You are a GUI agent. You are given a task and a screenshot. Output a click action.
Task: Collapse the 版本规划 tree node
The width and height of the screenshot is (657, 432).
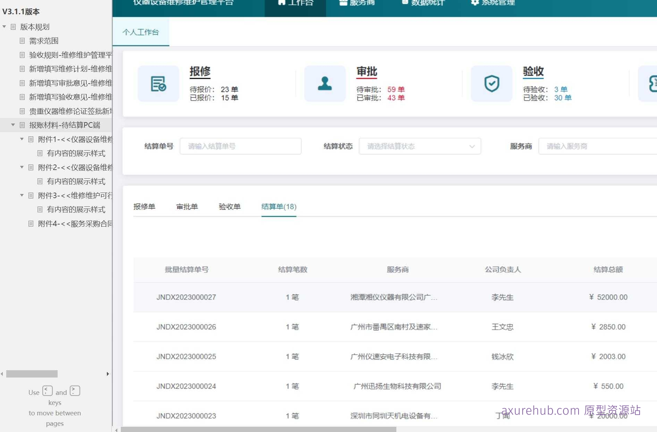[4, 27]
